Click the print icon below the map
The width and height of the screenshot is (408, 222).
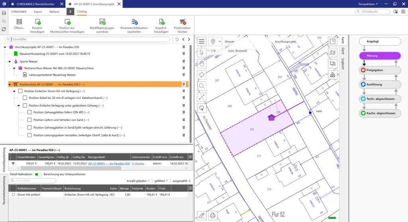pos(213,216)
